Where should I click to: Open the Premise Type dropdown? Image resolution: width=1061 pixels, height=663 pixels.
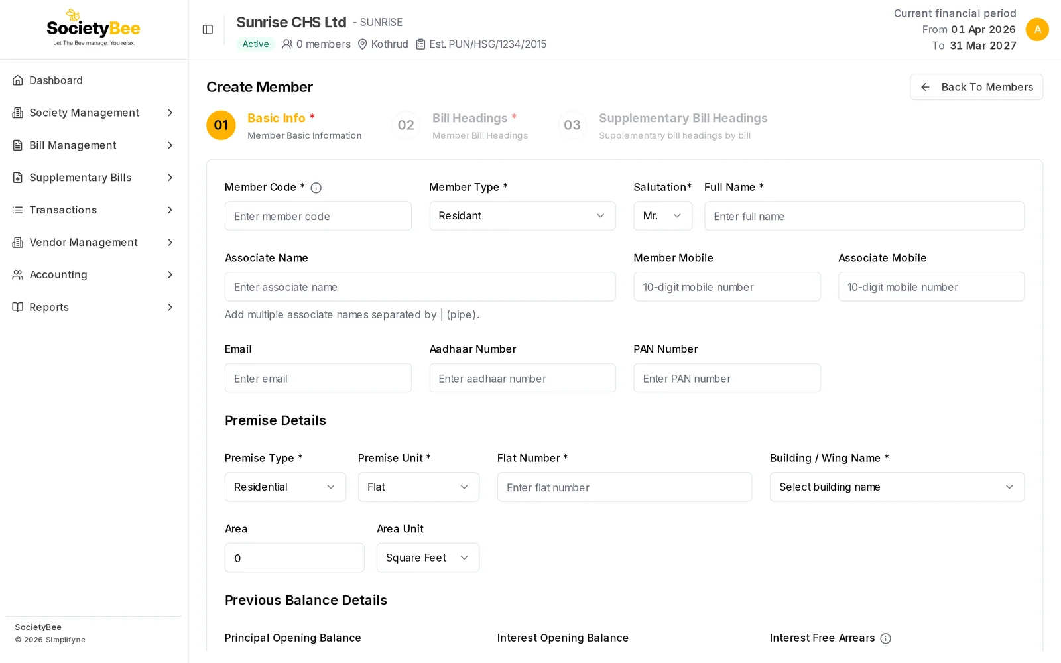point(285,487)
